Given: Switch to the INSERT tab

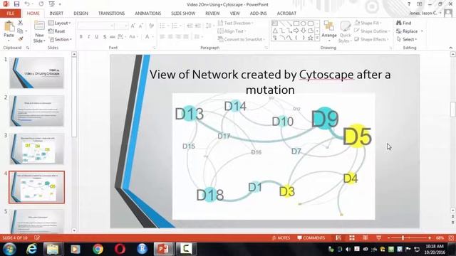Looking at the screenshot, I should tap(56, 14).
